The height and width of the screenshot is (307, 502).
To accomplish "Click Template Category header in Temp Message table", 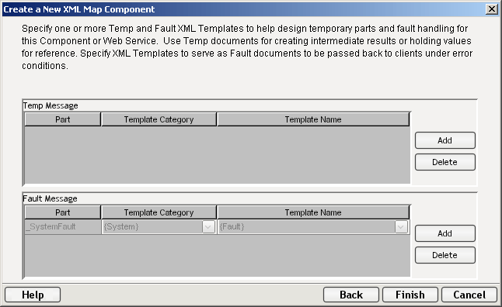I will (159, 119).
